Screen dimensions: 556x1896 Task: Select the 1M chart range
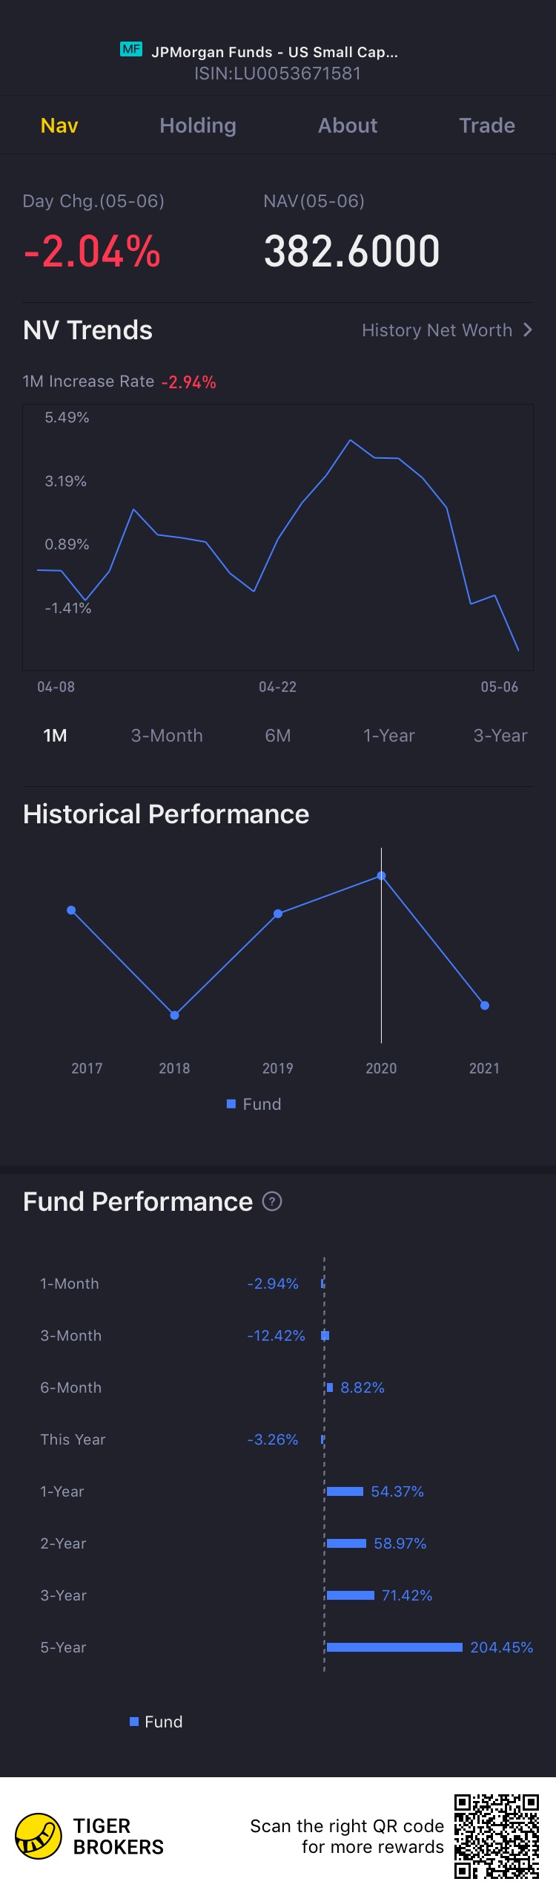[x=55, y=736]
